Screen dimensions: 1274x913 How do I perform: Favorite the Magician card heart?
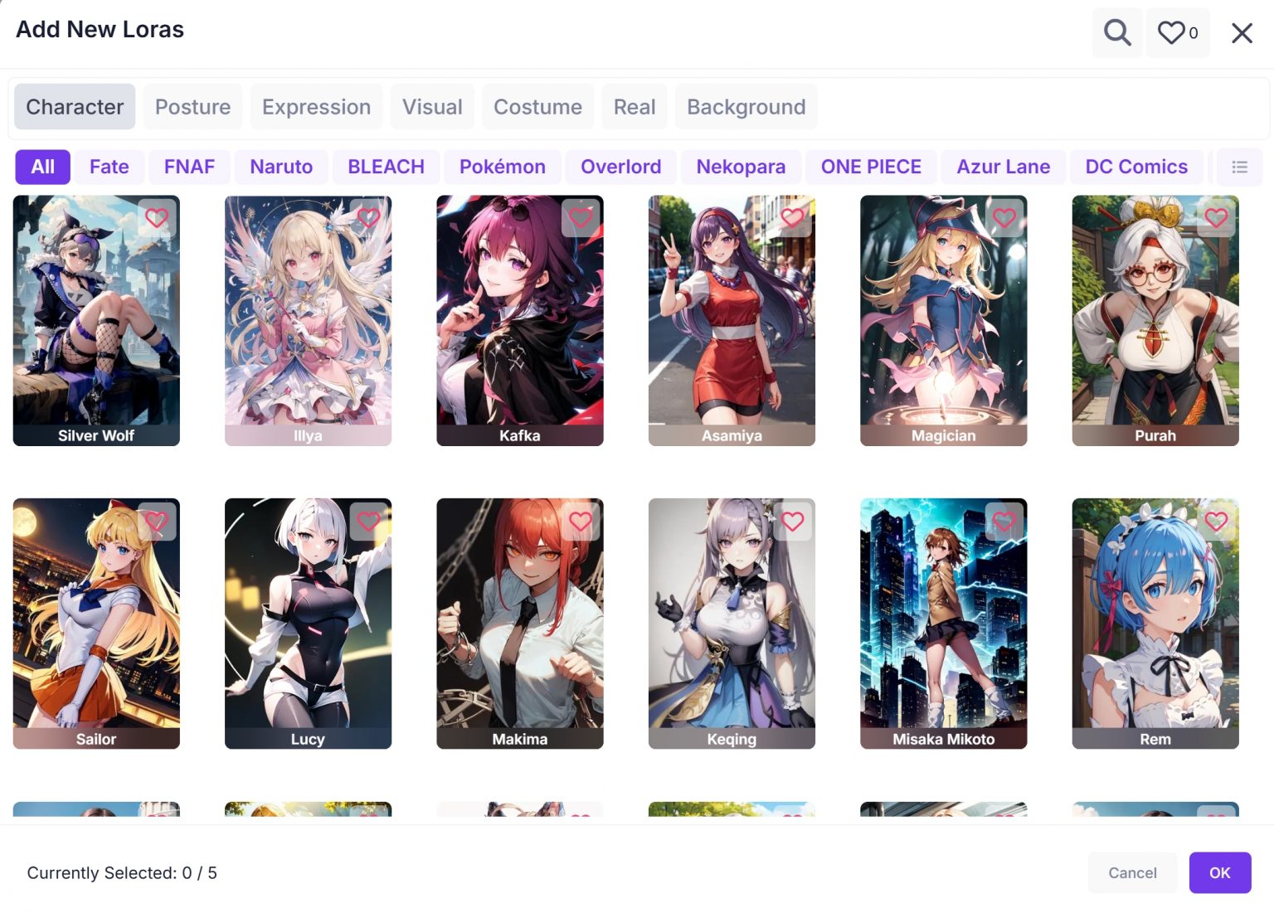click(x=1004, y=218)
